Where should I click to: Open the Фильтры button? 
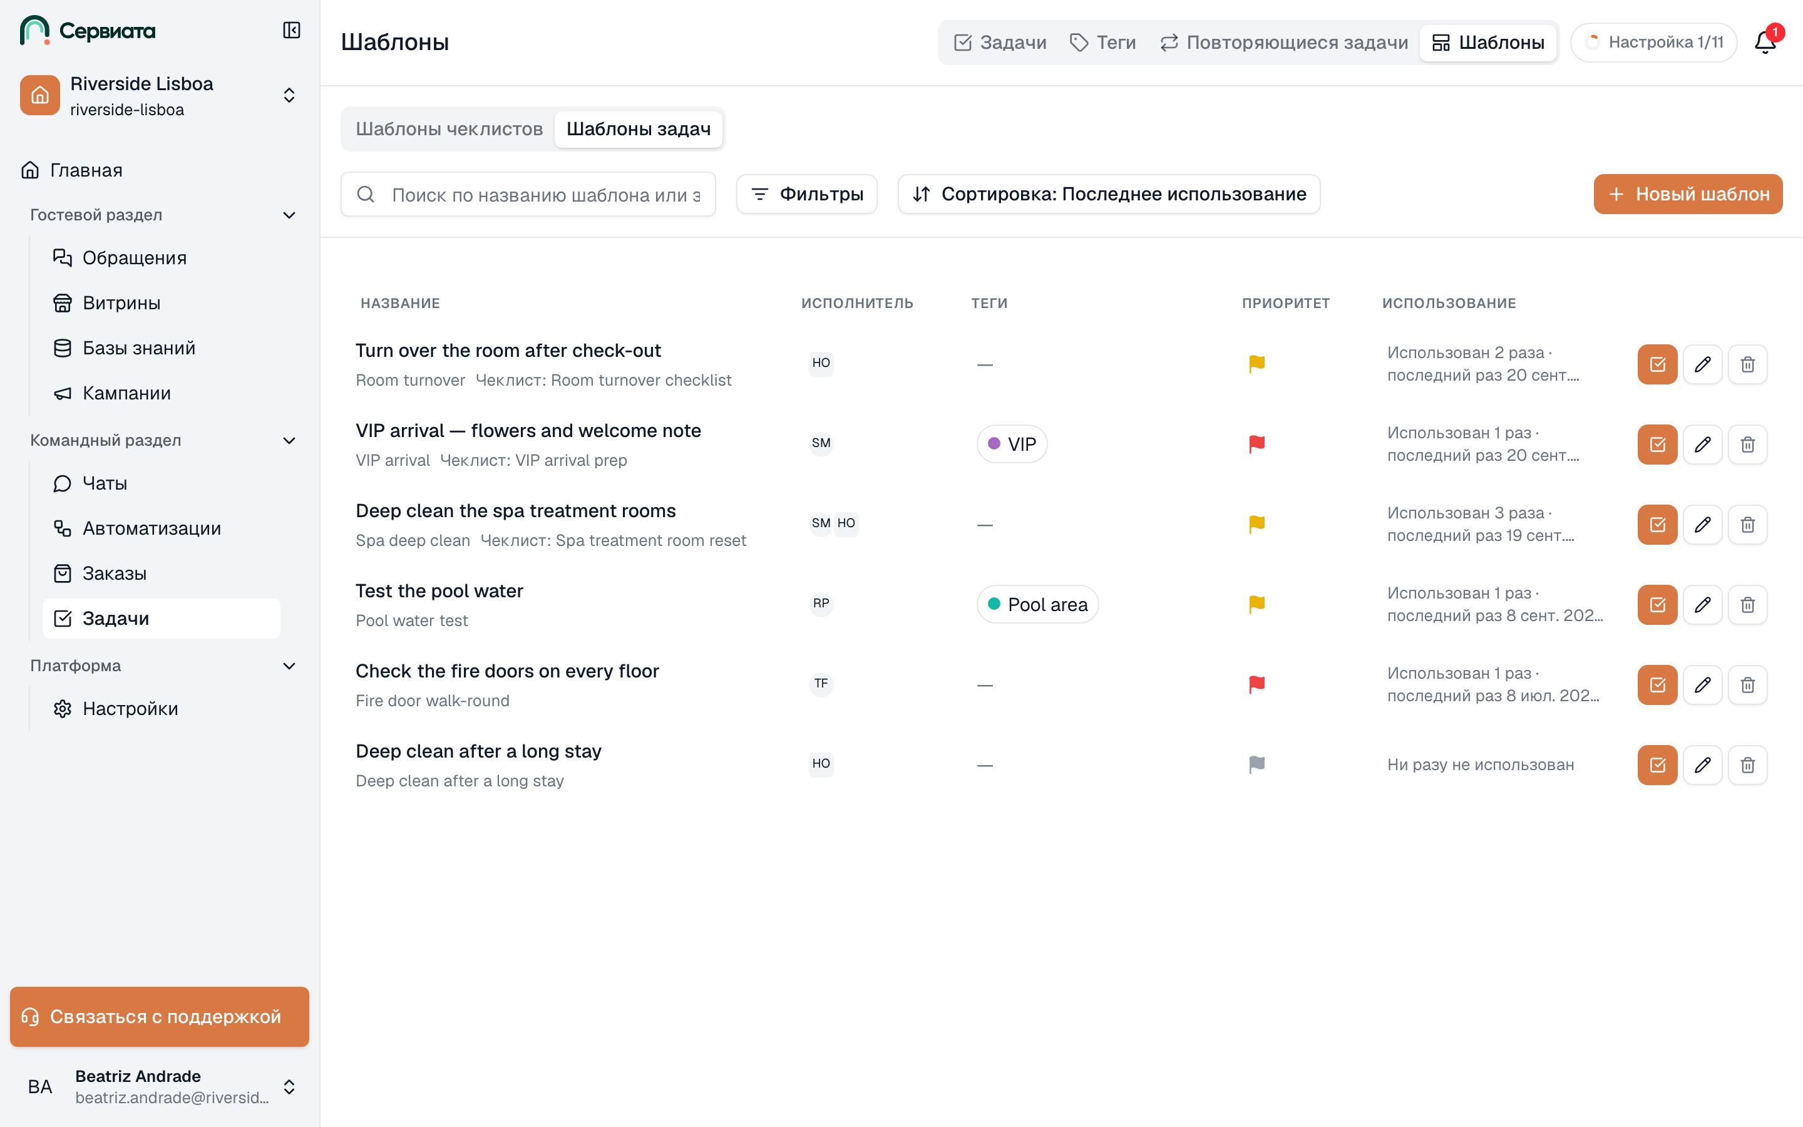(x=807, y=194)
